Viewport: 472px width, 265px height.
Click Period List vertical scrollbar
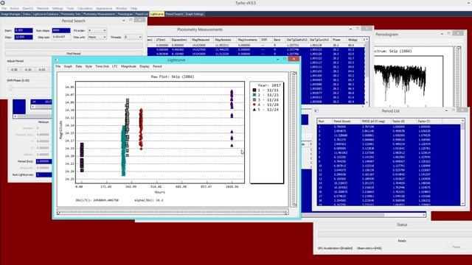tap(462, 162)
